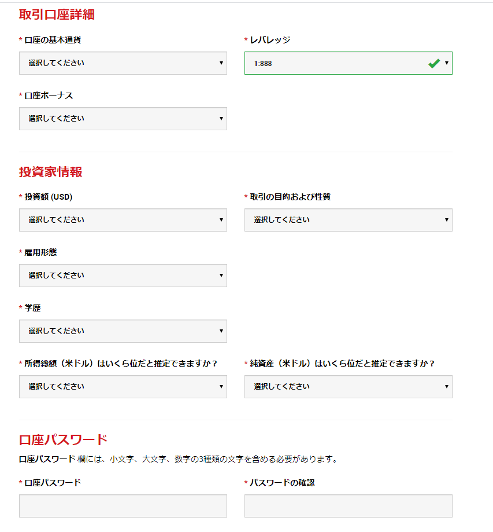Click the 所得総額 question label
The height and width of the screenshot is (532, 493).
click(121, 364)
